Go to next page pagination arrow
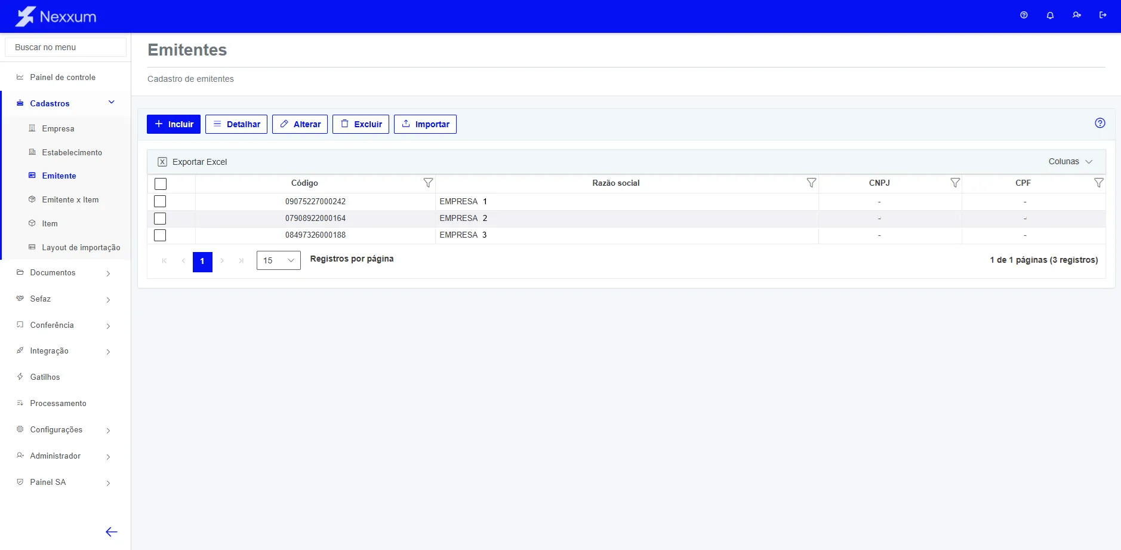This screenshot has height=550, width=1121. click(222, 261)
